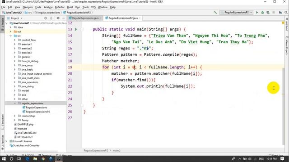Open the Maven Projects side panel

[x=287, y=45]
